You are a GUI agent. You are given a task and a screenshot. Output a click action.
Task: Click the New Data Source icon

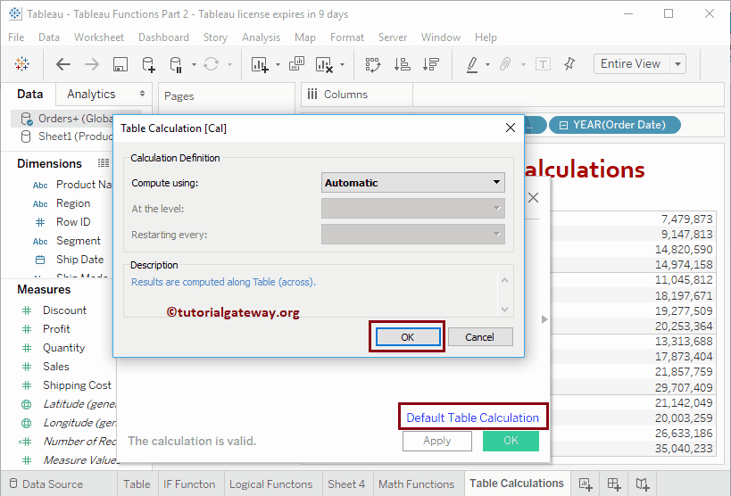tap(148, 64)
